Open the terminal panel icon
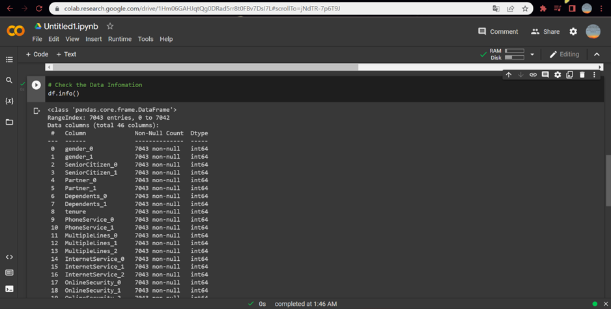This screenshot has width=611, height=309. [9, 289]
